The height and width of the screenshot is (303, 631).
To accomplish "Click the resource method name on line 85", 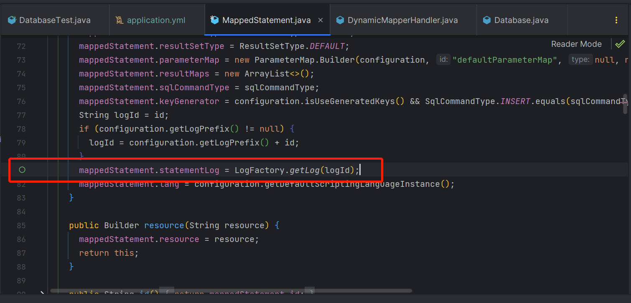I will click(x=164, y=225).
